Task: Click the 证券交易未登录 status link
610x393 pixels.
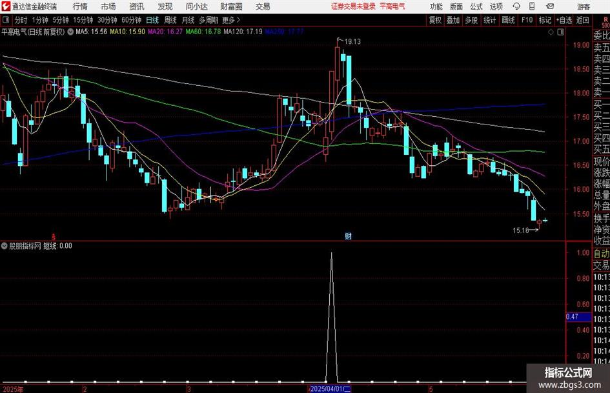Action: tap(353, 6)
